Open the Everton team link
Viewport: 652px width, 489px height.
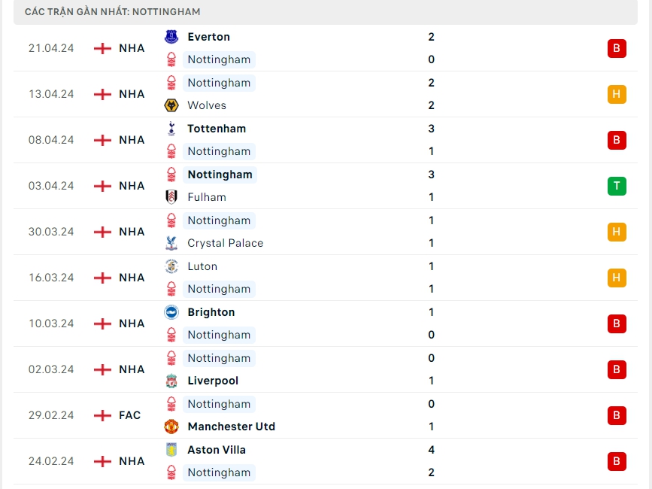(208, 37)
